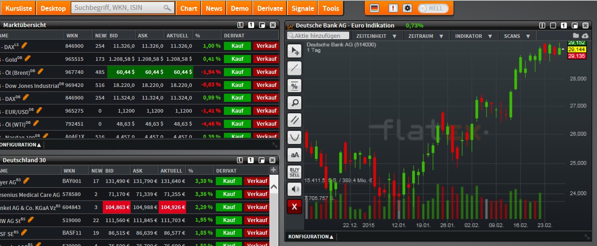
Task: Activate the magnifier zoom chart tool
Action: (x=295, y=103)
